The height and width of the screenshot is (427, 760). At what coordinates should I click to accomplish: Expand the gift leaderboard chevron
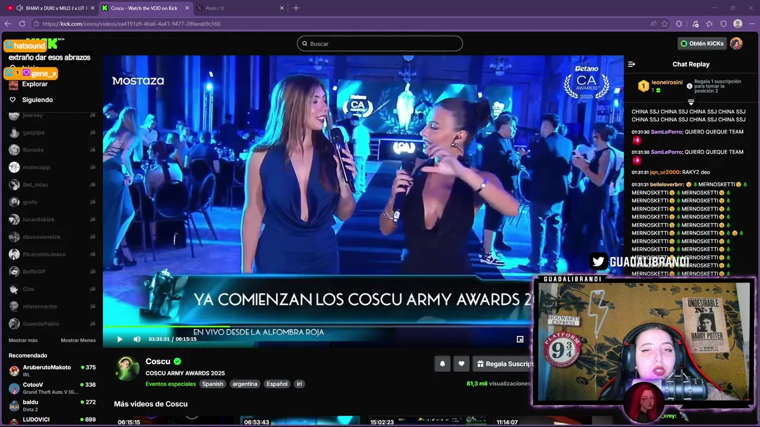pos(691,103)
